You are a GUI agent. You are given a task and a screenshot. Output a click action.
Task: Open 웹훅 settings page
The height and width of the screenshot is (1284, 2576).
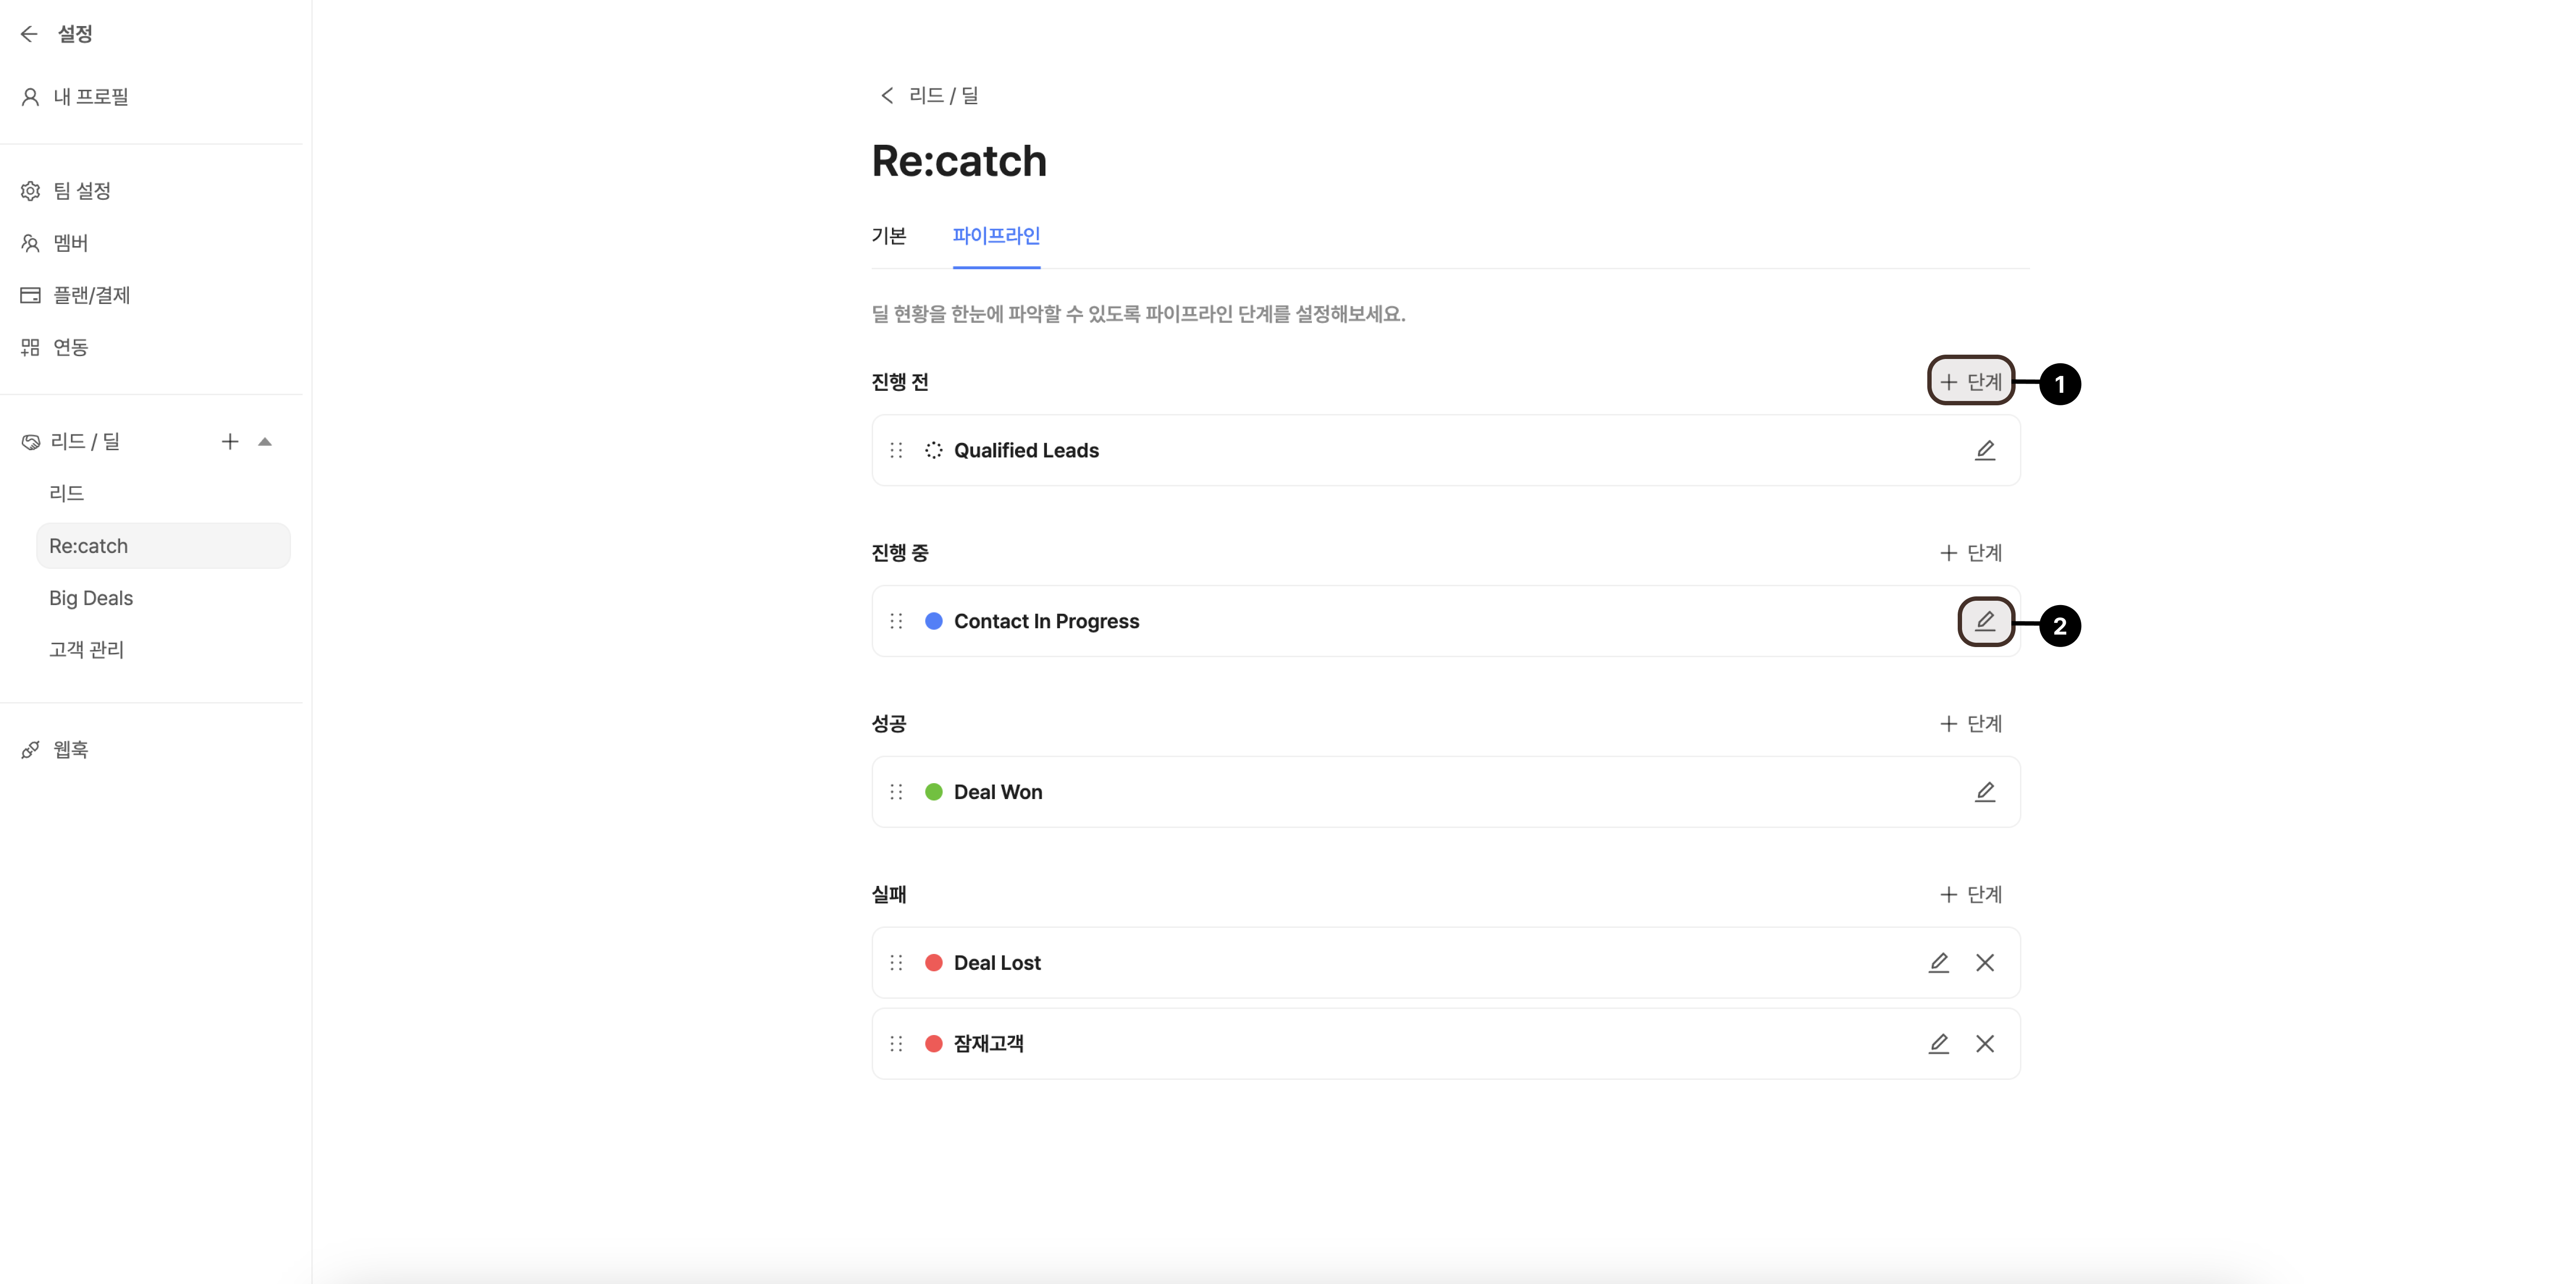pos(70,749)
